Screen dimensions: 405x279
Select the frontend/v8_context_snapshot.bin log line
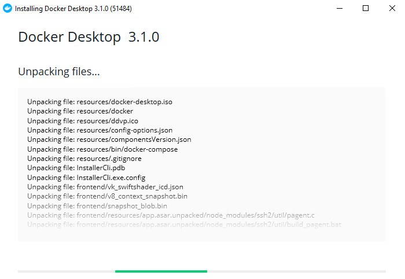tap(107, 196)
